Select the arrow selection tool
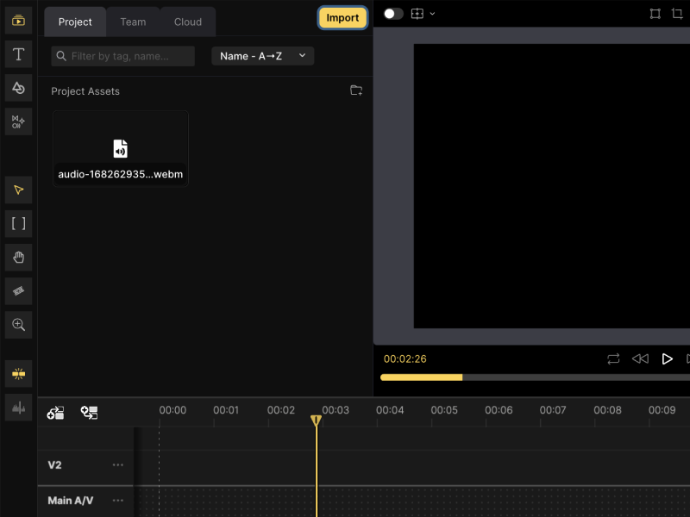690x517 pixels. [x=18, y=190]
